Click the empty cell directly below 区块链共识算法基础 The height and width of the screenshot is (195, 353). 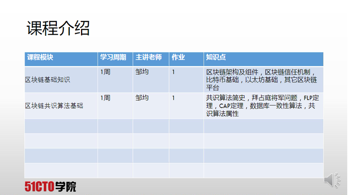click(x=61, y=126)
